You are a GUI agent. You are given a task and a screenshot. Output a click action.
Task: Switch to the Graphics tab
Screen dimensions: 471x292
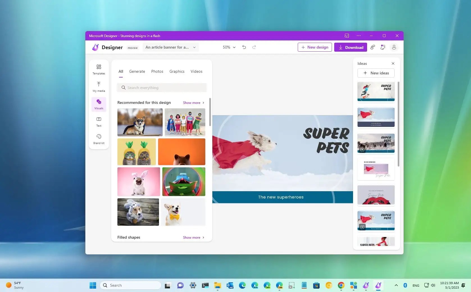tap(177, 71)
